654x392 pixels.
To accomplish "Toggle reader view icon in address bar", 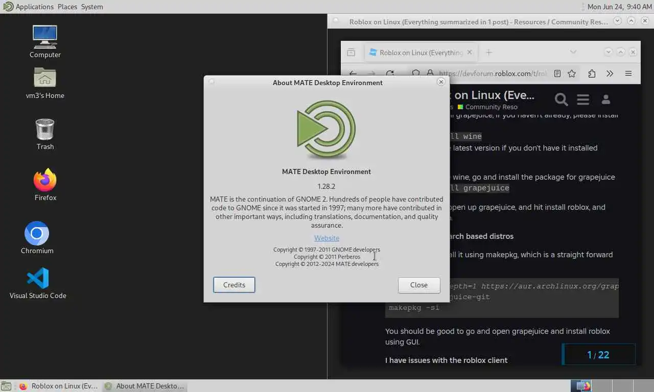I will pyautogui.click(x=557, y=73).
